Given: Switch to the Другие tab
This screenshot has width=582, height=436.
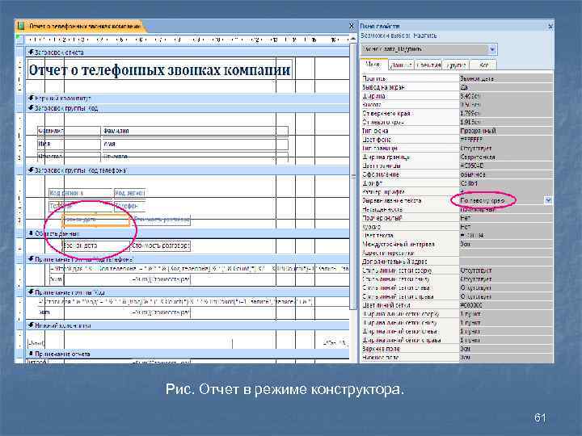Looking at the screenshot, I should pos(456,65).
